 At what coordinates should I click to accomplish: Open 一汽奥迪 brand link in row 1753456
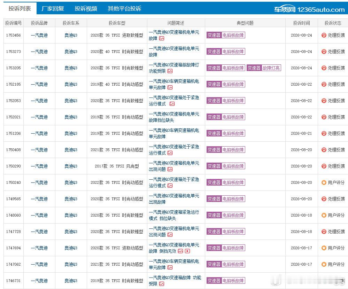39,35
